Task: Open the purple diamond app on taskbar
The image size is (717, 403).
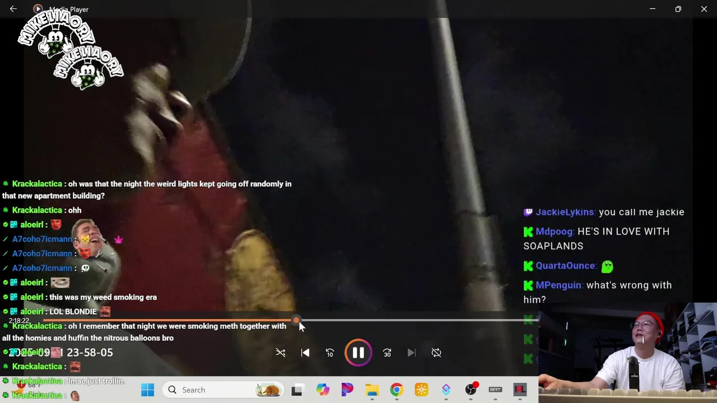Action: point(446,390)
